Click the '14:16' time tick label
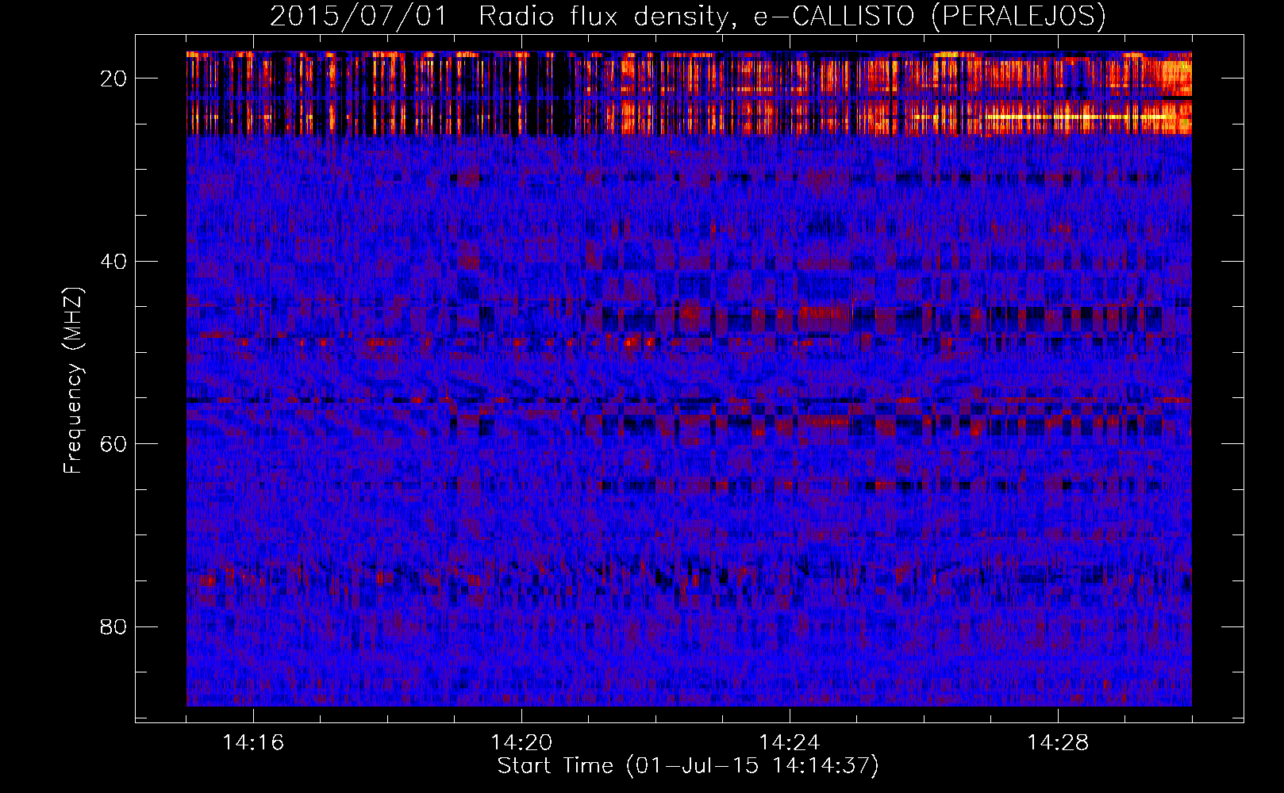The height and width of the screenshot is (793, 1284). (253, 742)
